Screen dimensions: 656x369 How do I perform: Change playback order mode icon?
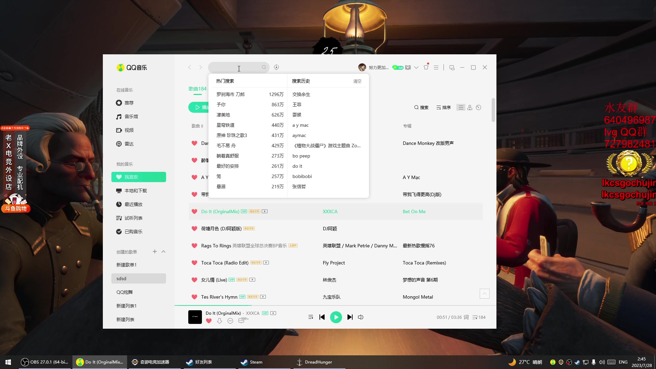coord(311,317)
